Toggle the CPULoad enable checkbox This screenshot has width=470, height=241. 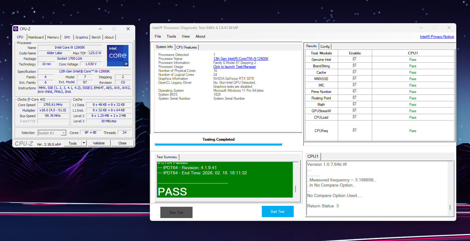point(355,117)
